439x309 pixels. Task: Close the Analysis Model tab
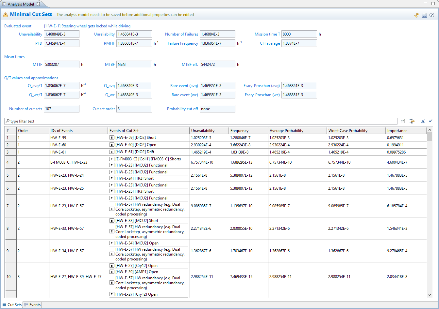38,4
